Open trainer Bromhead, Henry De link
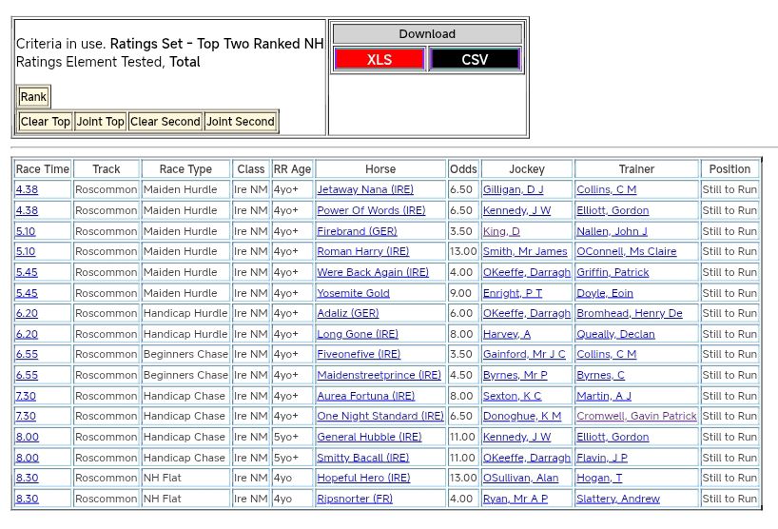Screen dimensions: 778x529 629,313
